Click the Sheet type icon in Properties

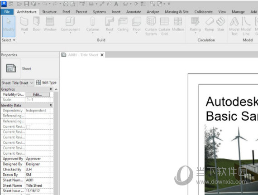click(x=11, y=68)
